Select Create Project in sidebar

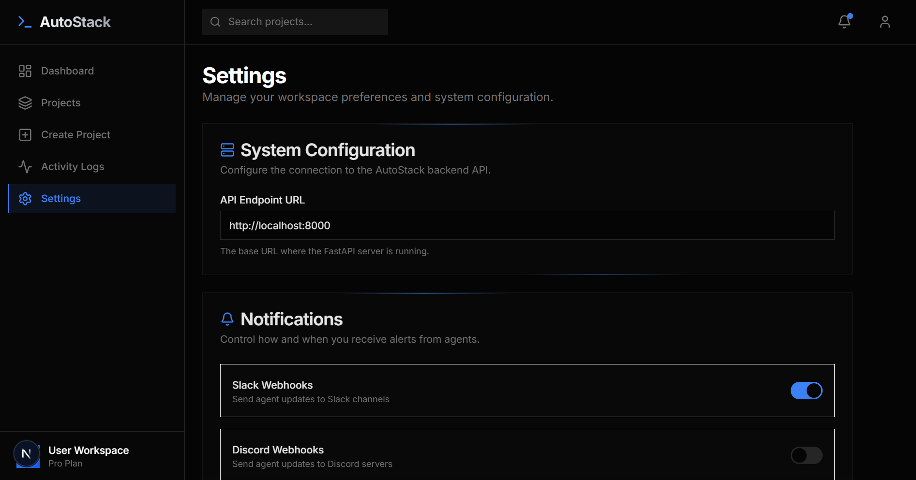click(x=75, y=135)
